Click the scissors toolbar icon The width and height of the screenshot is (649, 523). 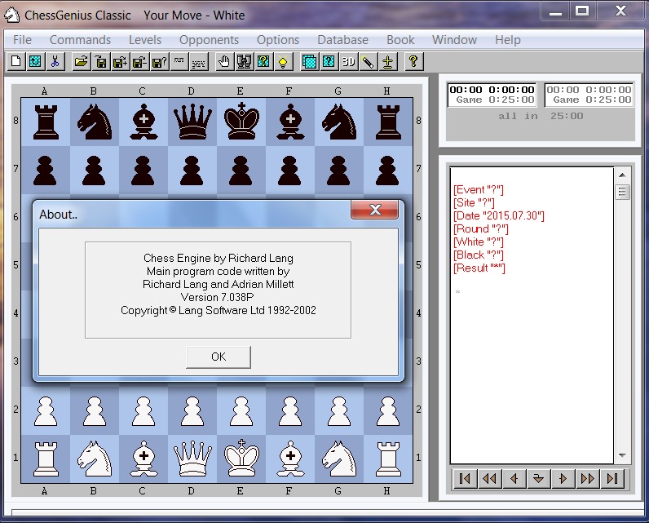click(x=55, y=62)
